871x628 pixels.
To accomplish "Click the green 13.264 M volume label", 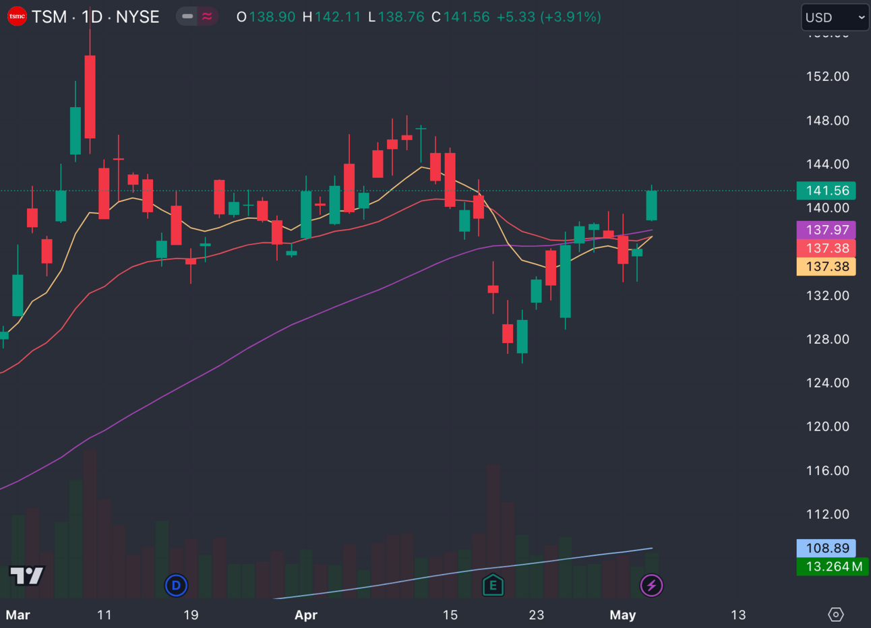I will pos(833,566).
